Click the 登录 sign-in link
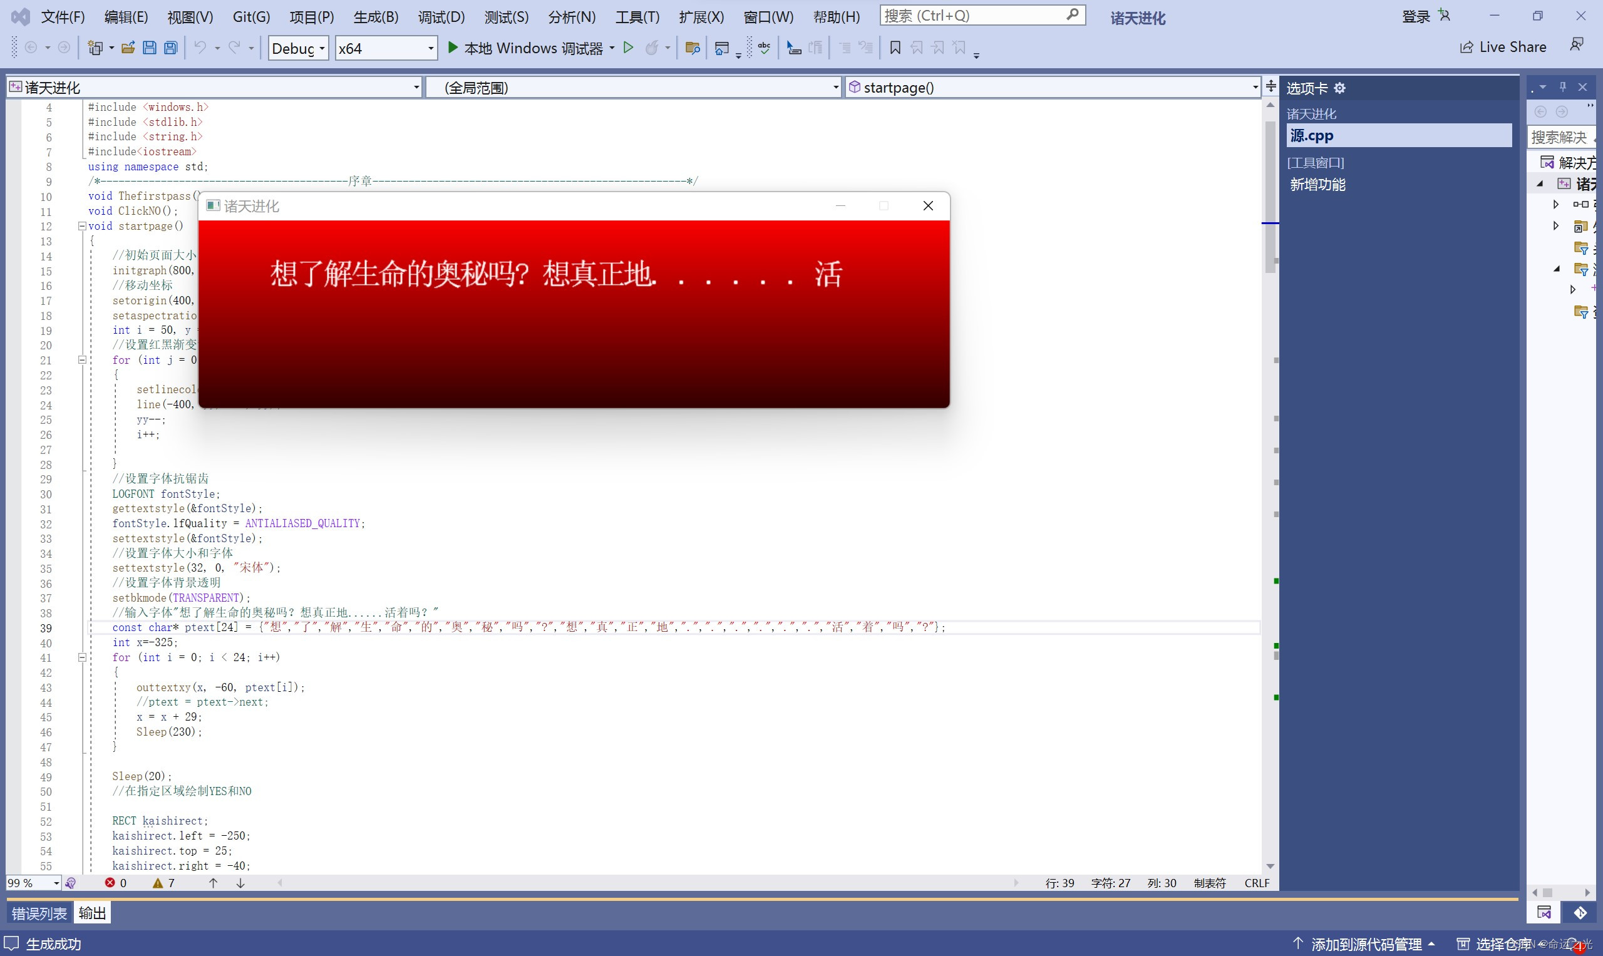Viewport: 1603px width, 956px height. coord(1416,16)
